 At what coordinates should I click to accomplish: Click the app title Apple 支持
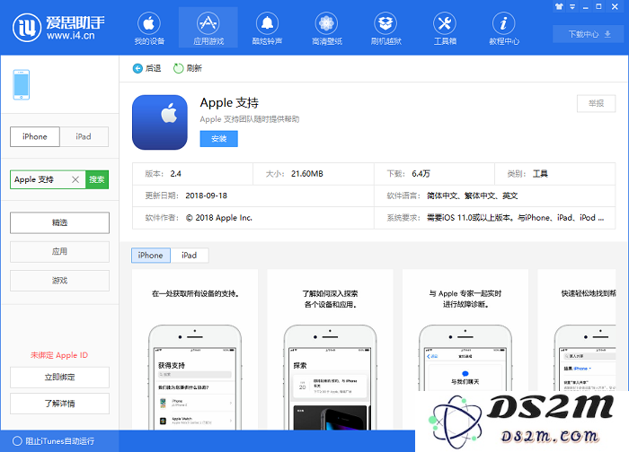pos(229,103)
